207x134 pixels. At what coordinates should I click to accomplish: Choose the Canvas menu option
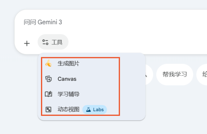(67, 79)
